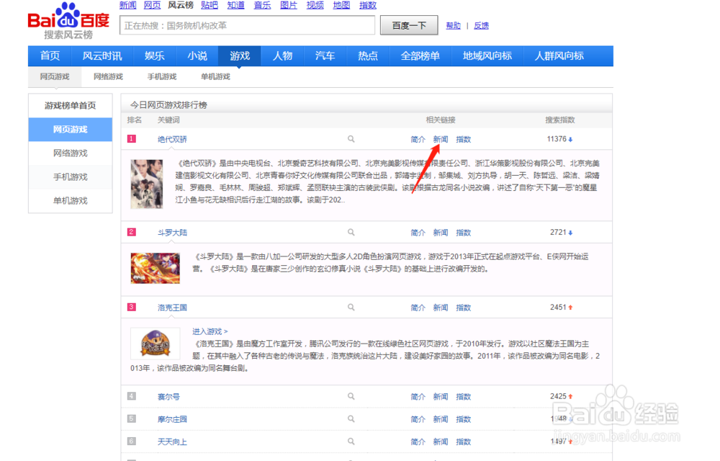720x461 pixels.
Task: Open the 反馈 feedback link
Action: (481, 25)
